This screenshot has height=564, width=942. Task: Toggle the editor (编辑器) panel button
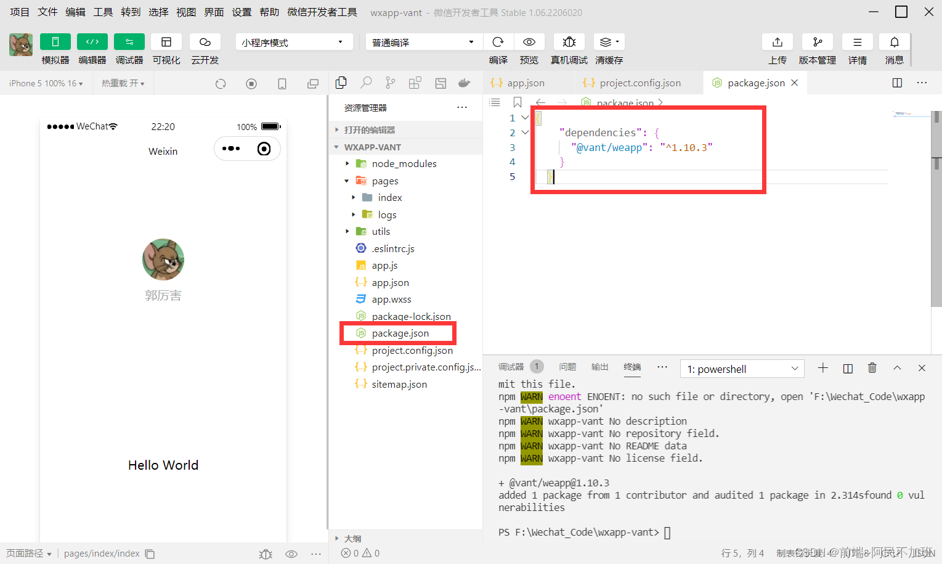point(92,41)
